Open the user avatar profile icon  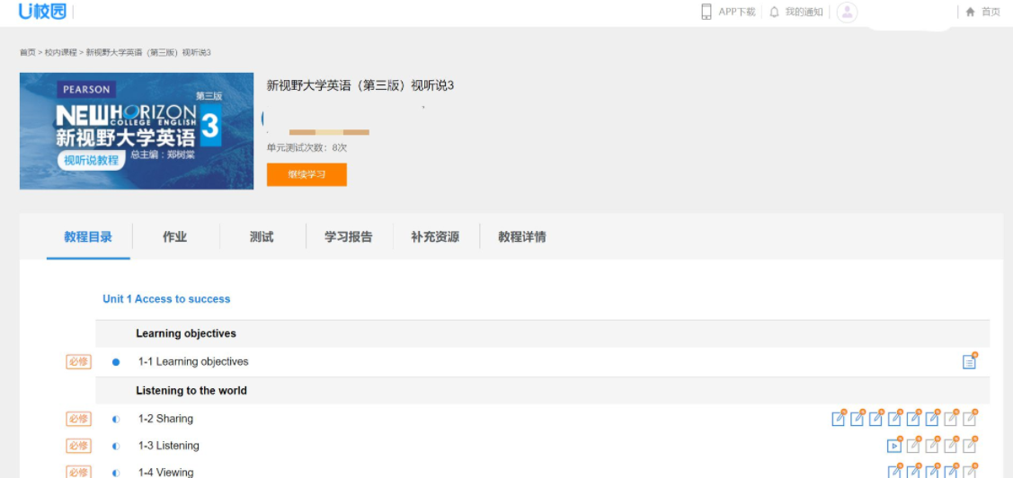pyautogui.click(x=847, y=13)
